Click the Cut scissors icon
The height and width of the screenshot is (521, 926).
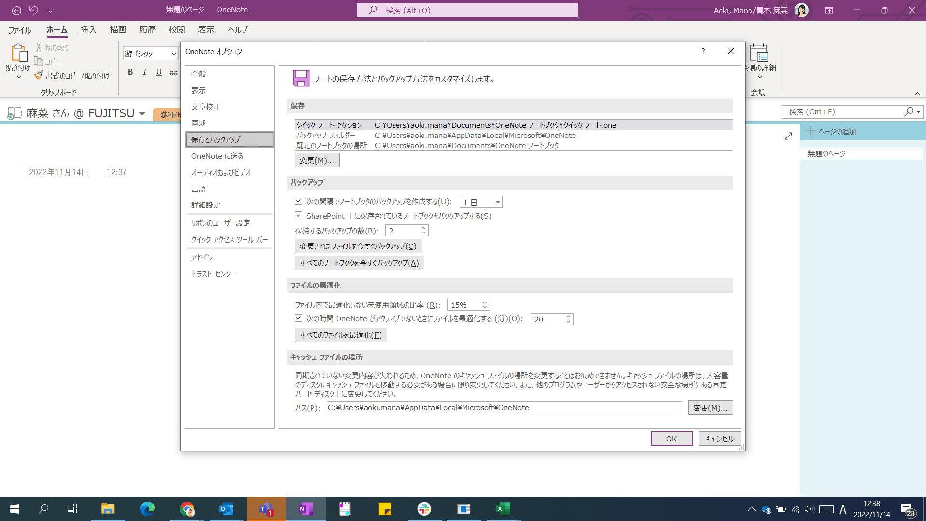pyautogui.click(x=39, y=47)
